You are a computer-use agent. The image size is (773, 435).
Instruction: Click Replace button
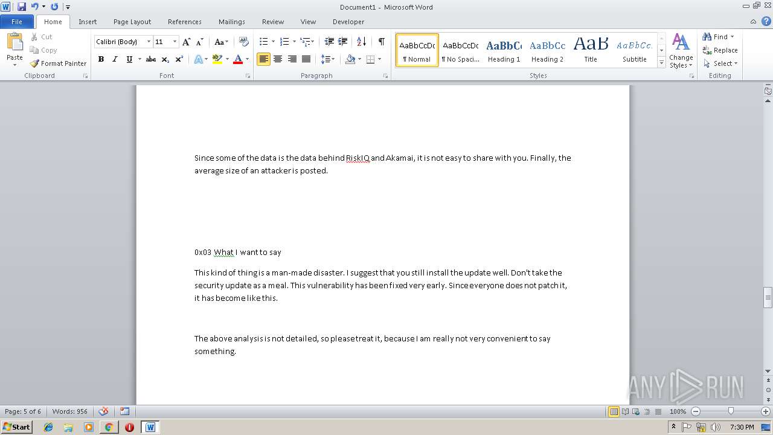720,50
